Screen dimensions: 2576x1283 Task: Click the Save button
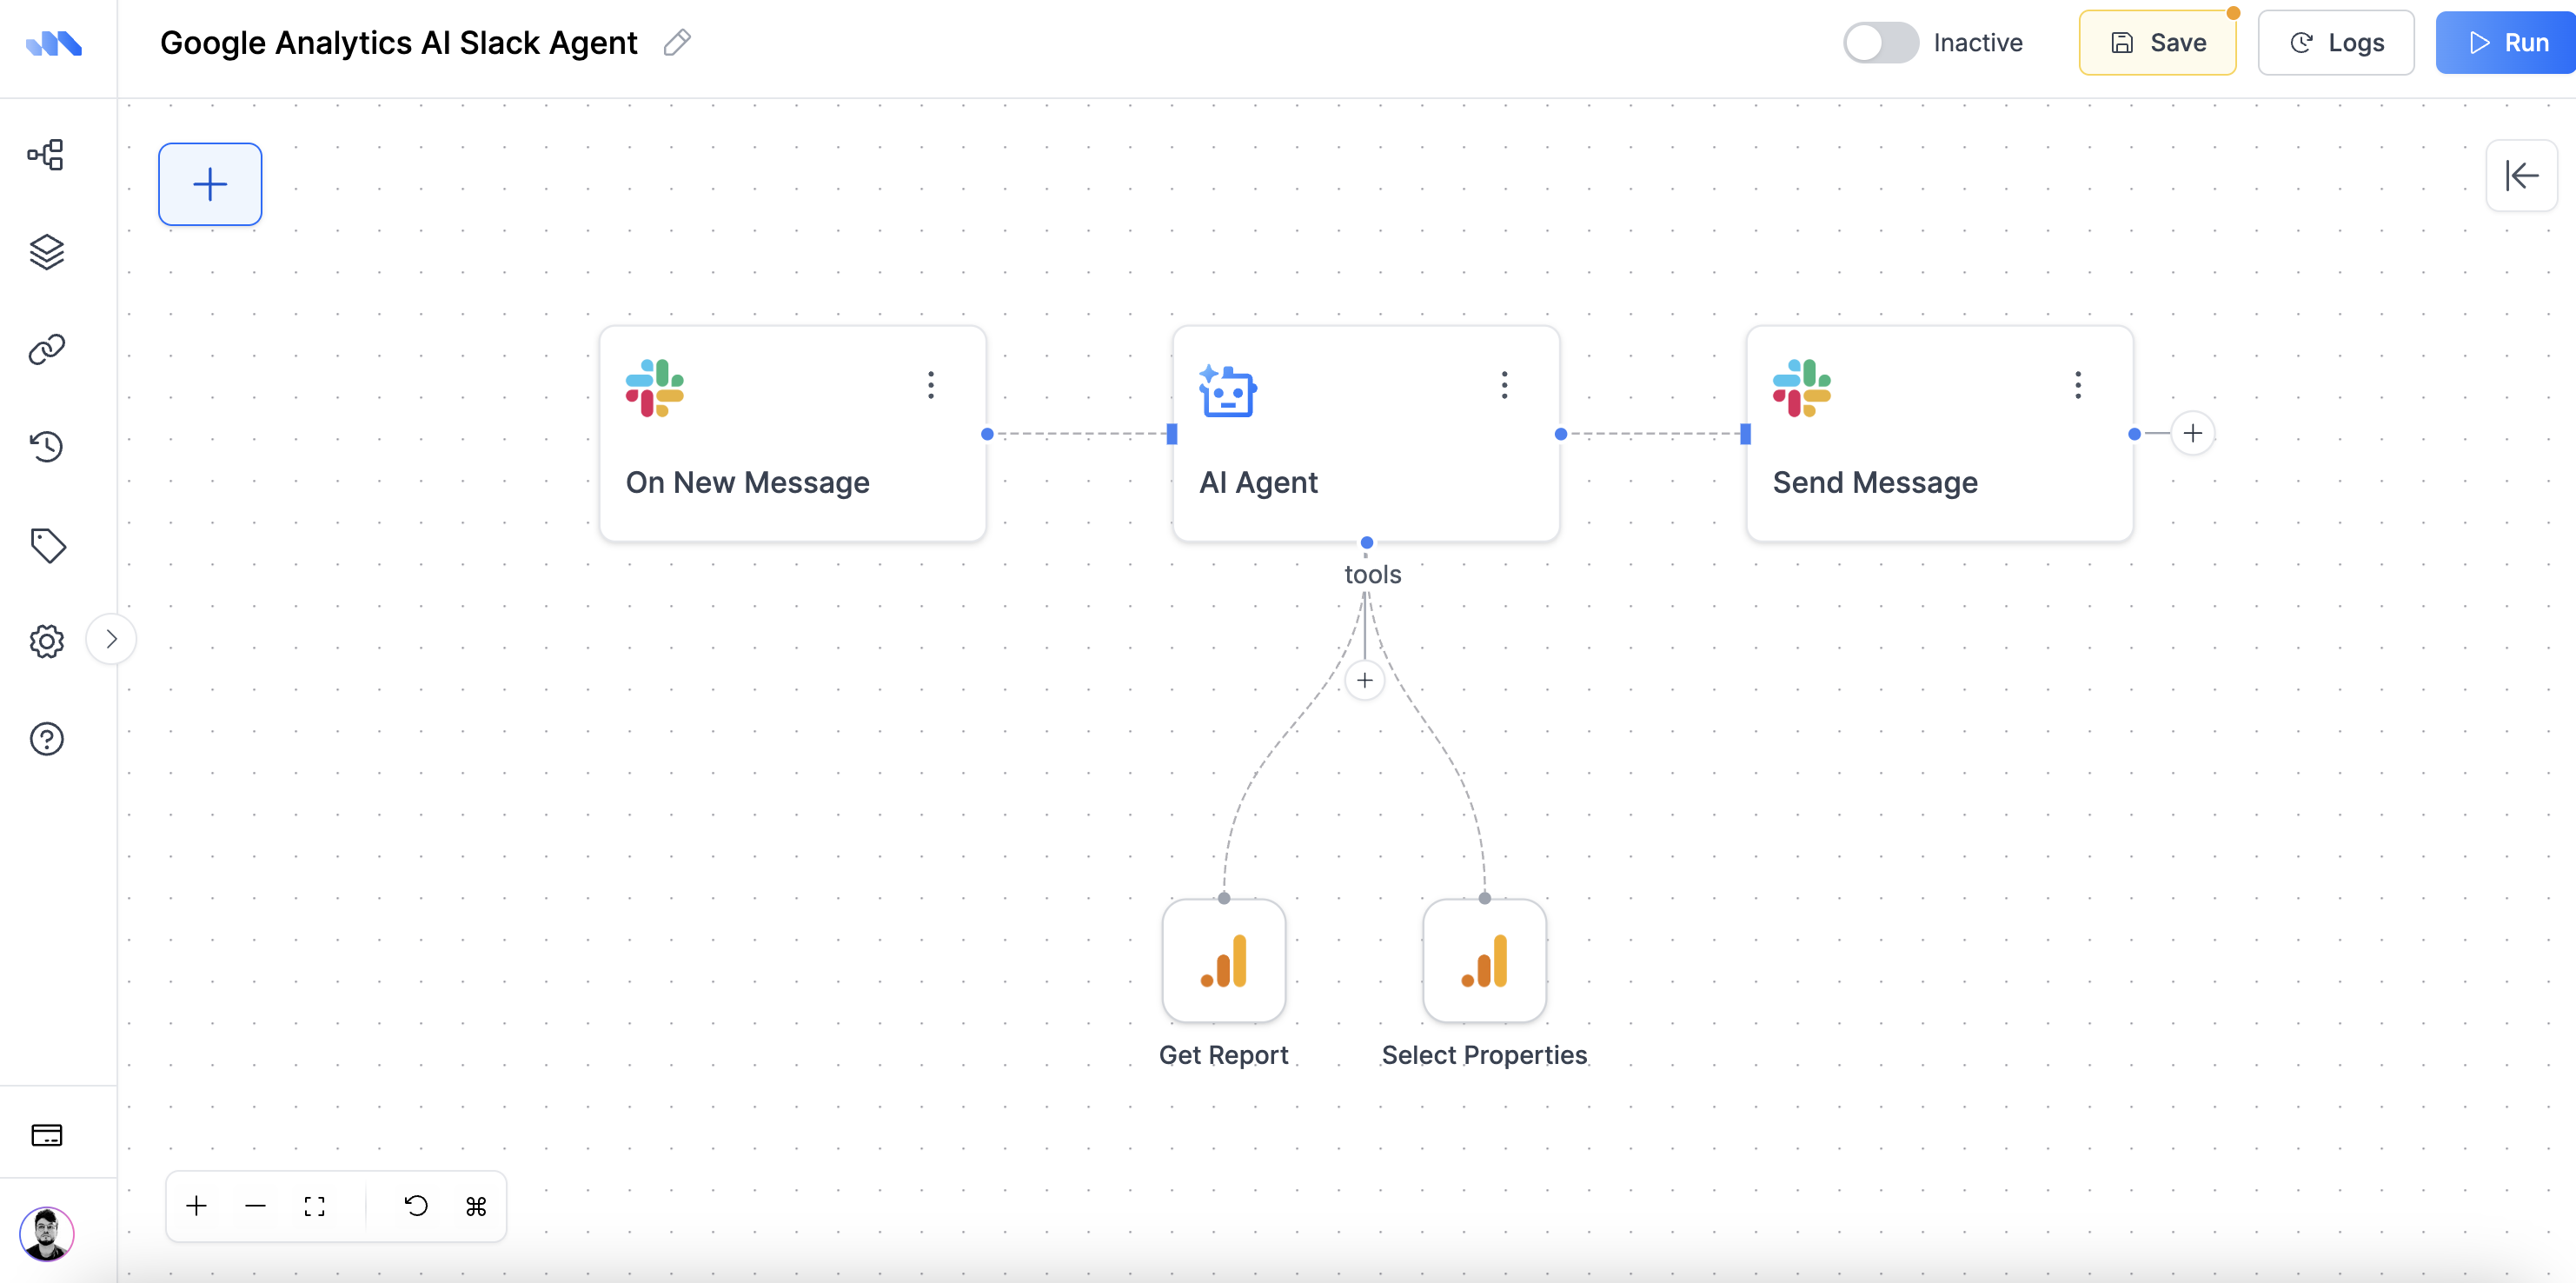coord(2157,43)
